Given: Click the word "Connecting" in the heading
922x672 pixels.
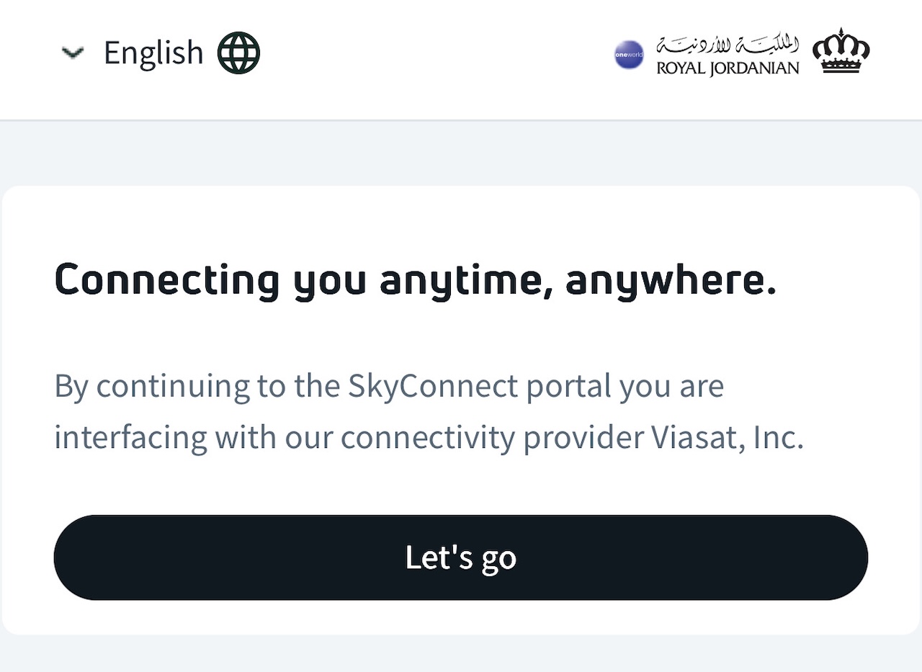Looking at the screenshot, I should tap(167, 280).
